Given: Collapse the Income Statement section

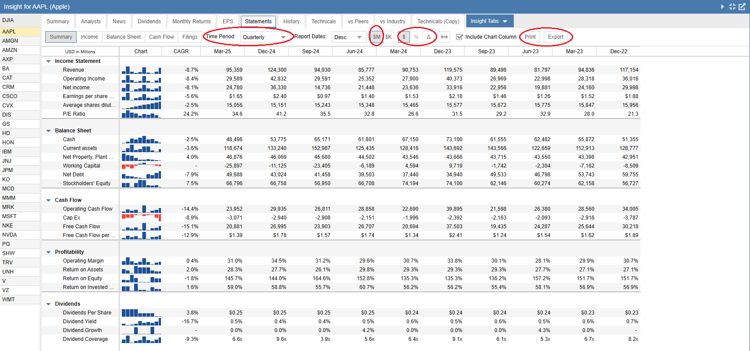Looking at the screenshot, I should (x=48, y=61).
